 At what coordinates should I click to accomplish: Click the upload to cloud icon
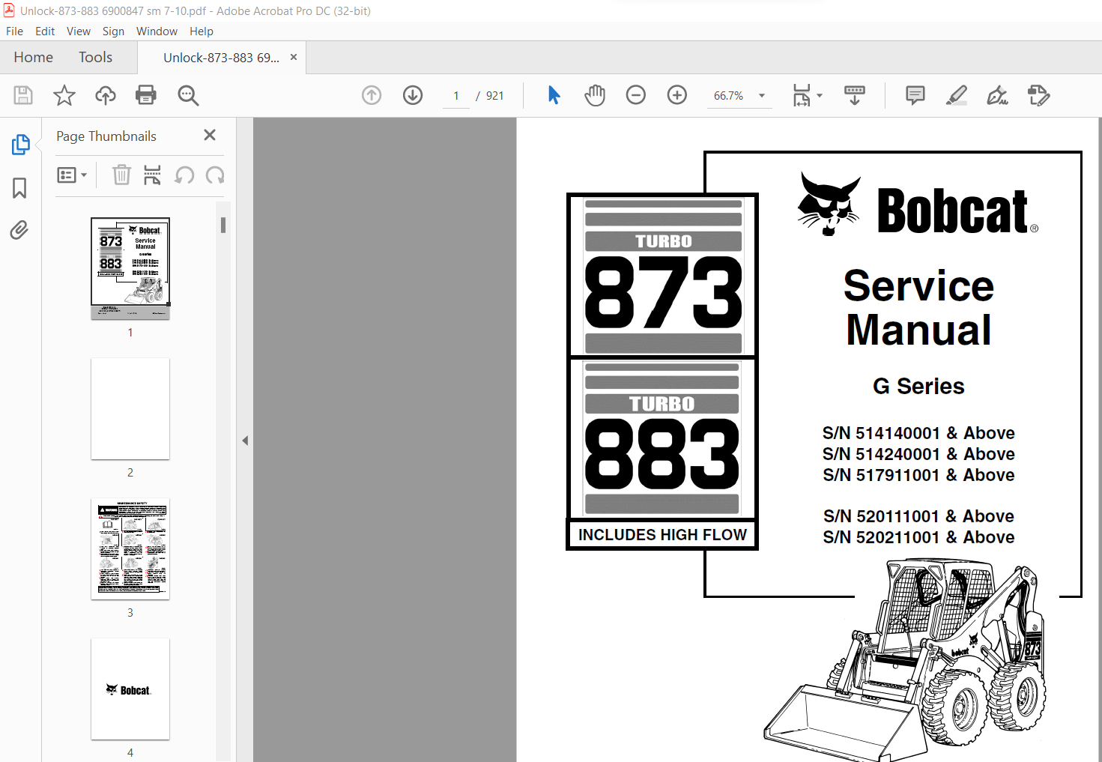tap(106, 95)
